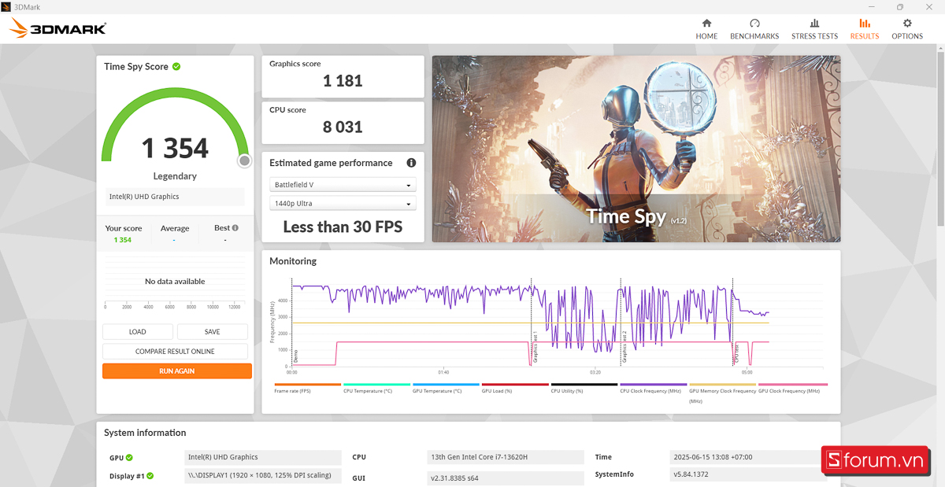Click the Monitoring panel heading
Image resolution: width=945 pixels, height=487 pixels.
[293, 261]
